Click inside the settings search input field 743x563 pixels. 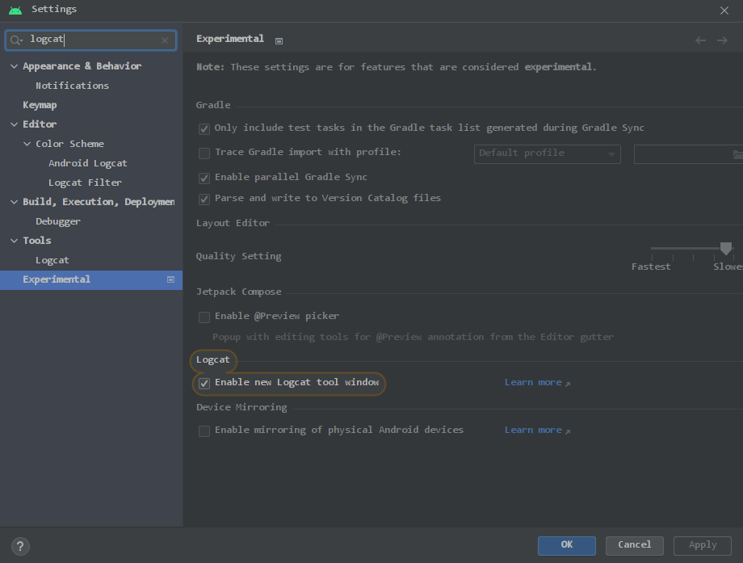(x=89, y=40)
